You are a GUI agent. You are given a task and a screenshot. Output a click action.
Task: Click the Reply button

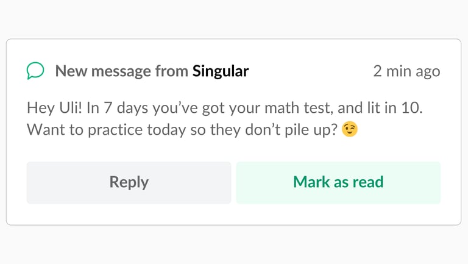(129, 182)
